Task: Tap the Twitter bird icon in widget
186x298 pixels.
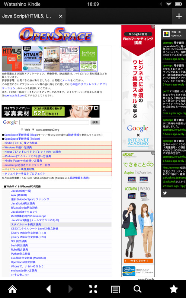Action: pos(165,193)
